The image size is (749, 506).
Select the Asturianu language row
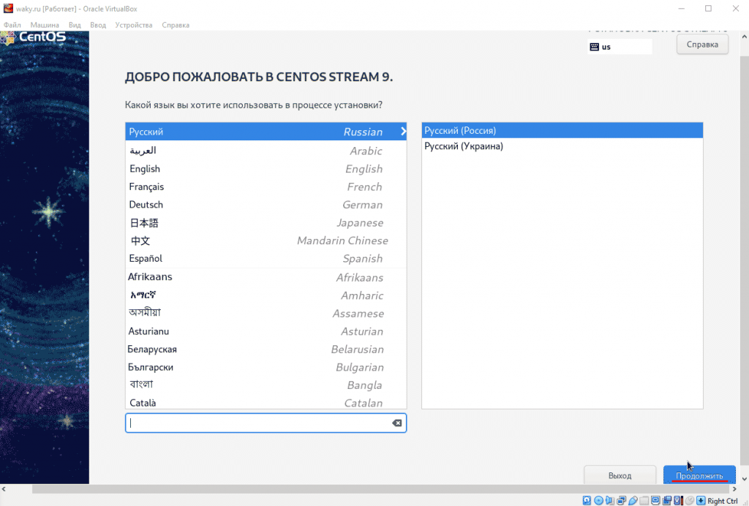point(266,331)
